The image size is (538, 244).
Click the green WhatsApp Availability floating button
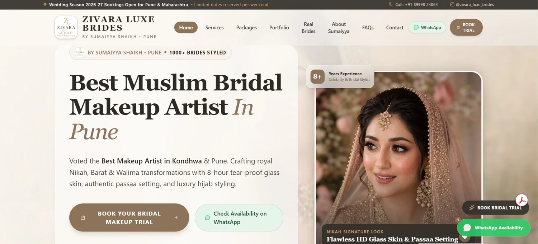494,227
